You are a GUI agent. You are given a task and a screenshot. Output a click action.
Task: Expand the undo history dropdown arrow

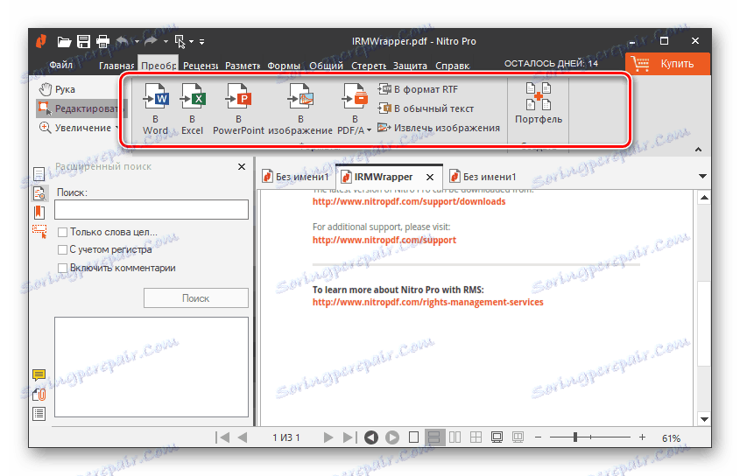tap(137, 42)
